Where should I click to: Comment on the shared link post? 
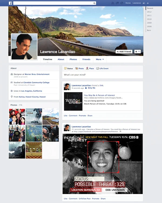(x=73, y=116)
